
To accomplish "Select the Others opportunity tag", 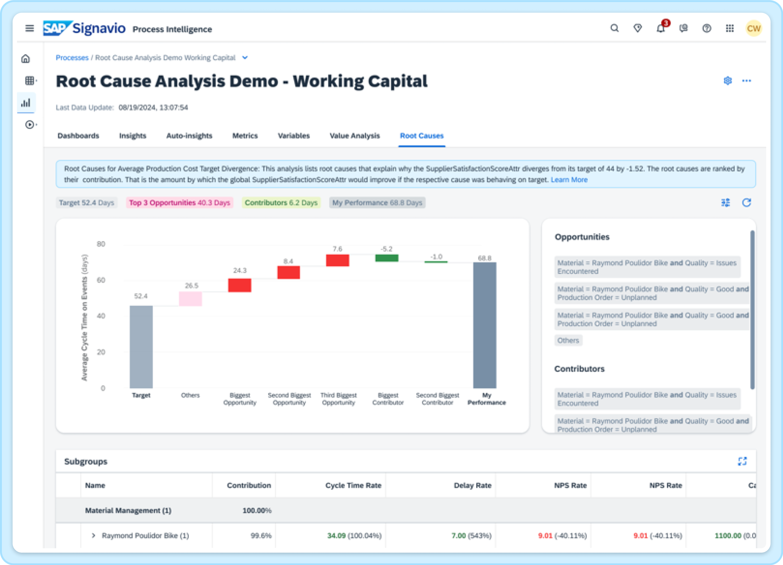I will (568, 340).
